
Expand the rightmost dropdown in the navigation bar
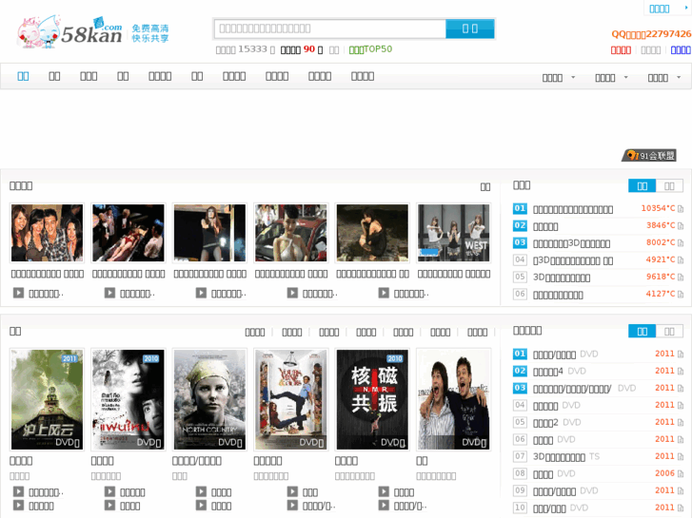click(663, 78)
